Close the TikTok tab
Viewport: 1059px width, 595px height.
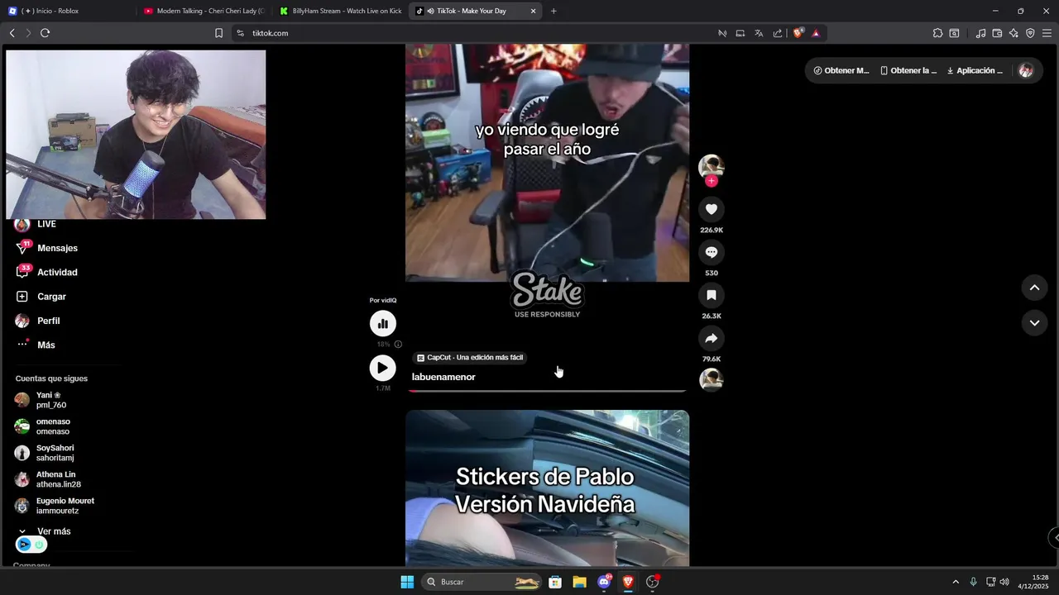[533, 11]
